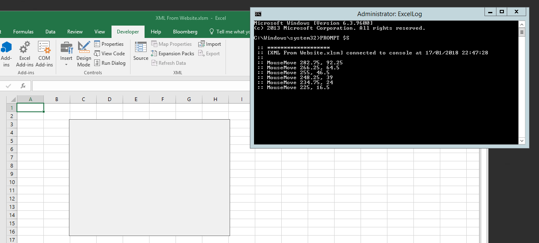The height and width of the screenshot is (243, 539).
Task: Select row 16 header
Action: pos(12,231)
